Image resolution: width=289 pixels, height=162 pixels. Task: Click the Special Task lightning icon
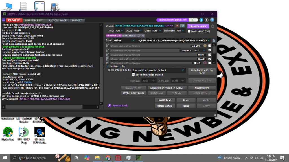pos(110,105)
